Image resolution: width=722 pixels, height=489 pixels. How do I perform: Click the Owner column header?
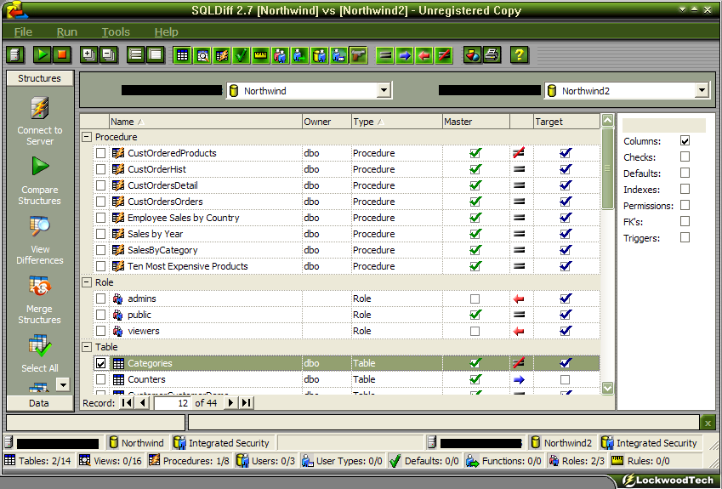pos(327,122)
